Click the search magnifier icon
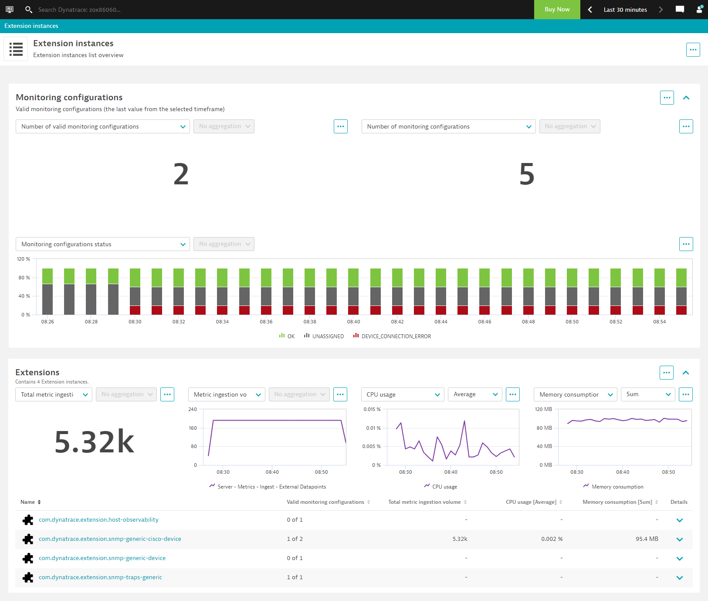 [29, 9]
